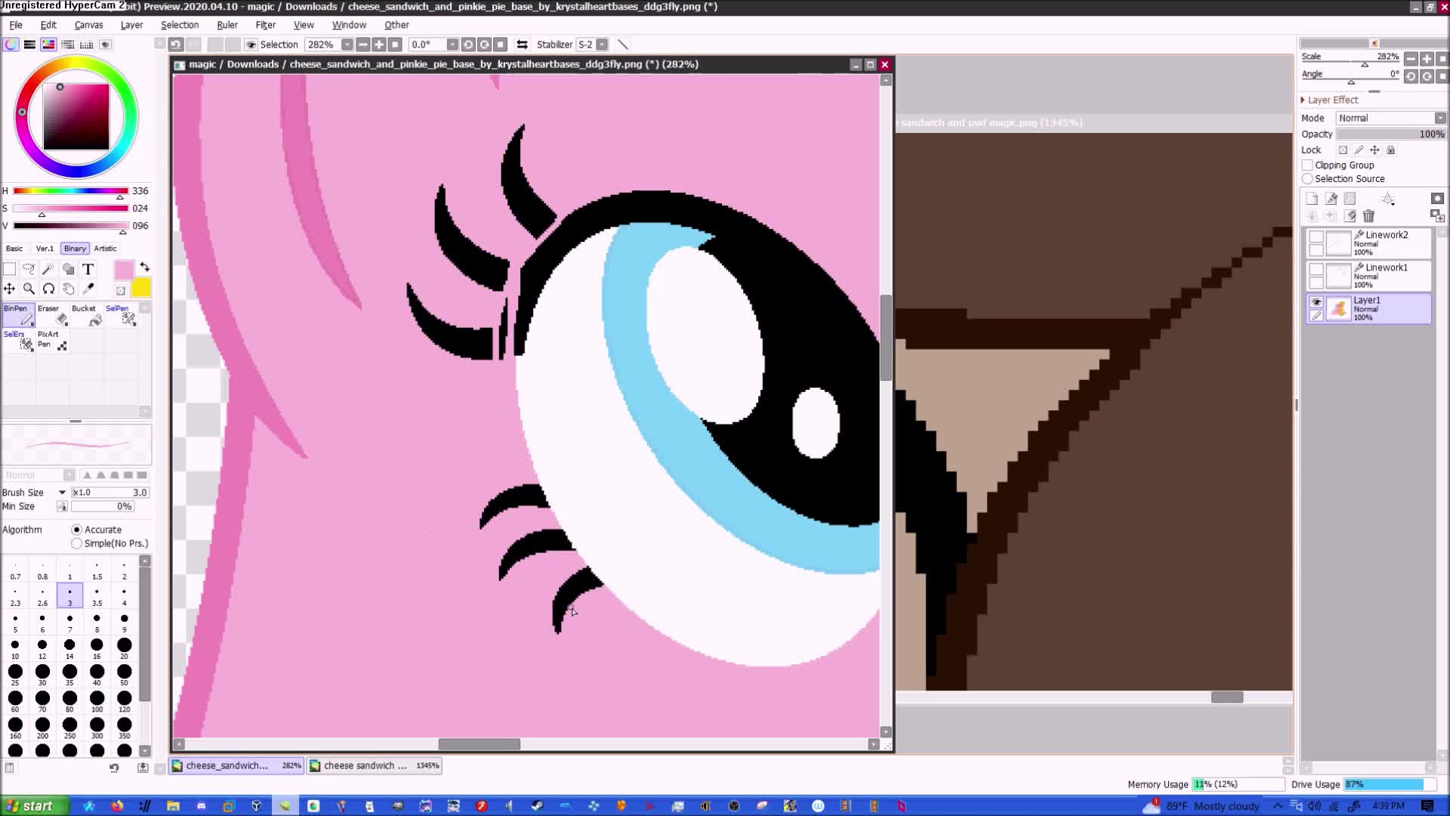This screenshot has height=816, width=1450.
Task: Open the Ruler menu
Action: click(x=227, y=25)
